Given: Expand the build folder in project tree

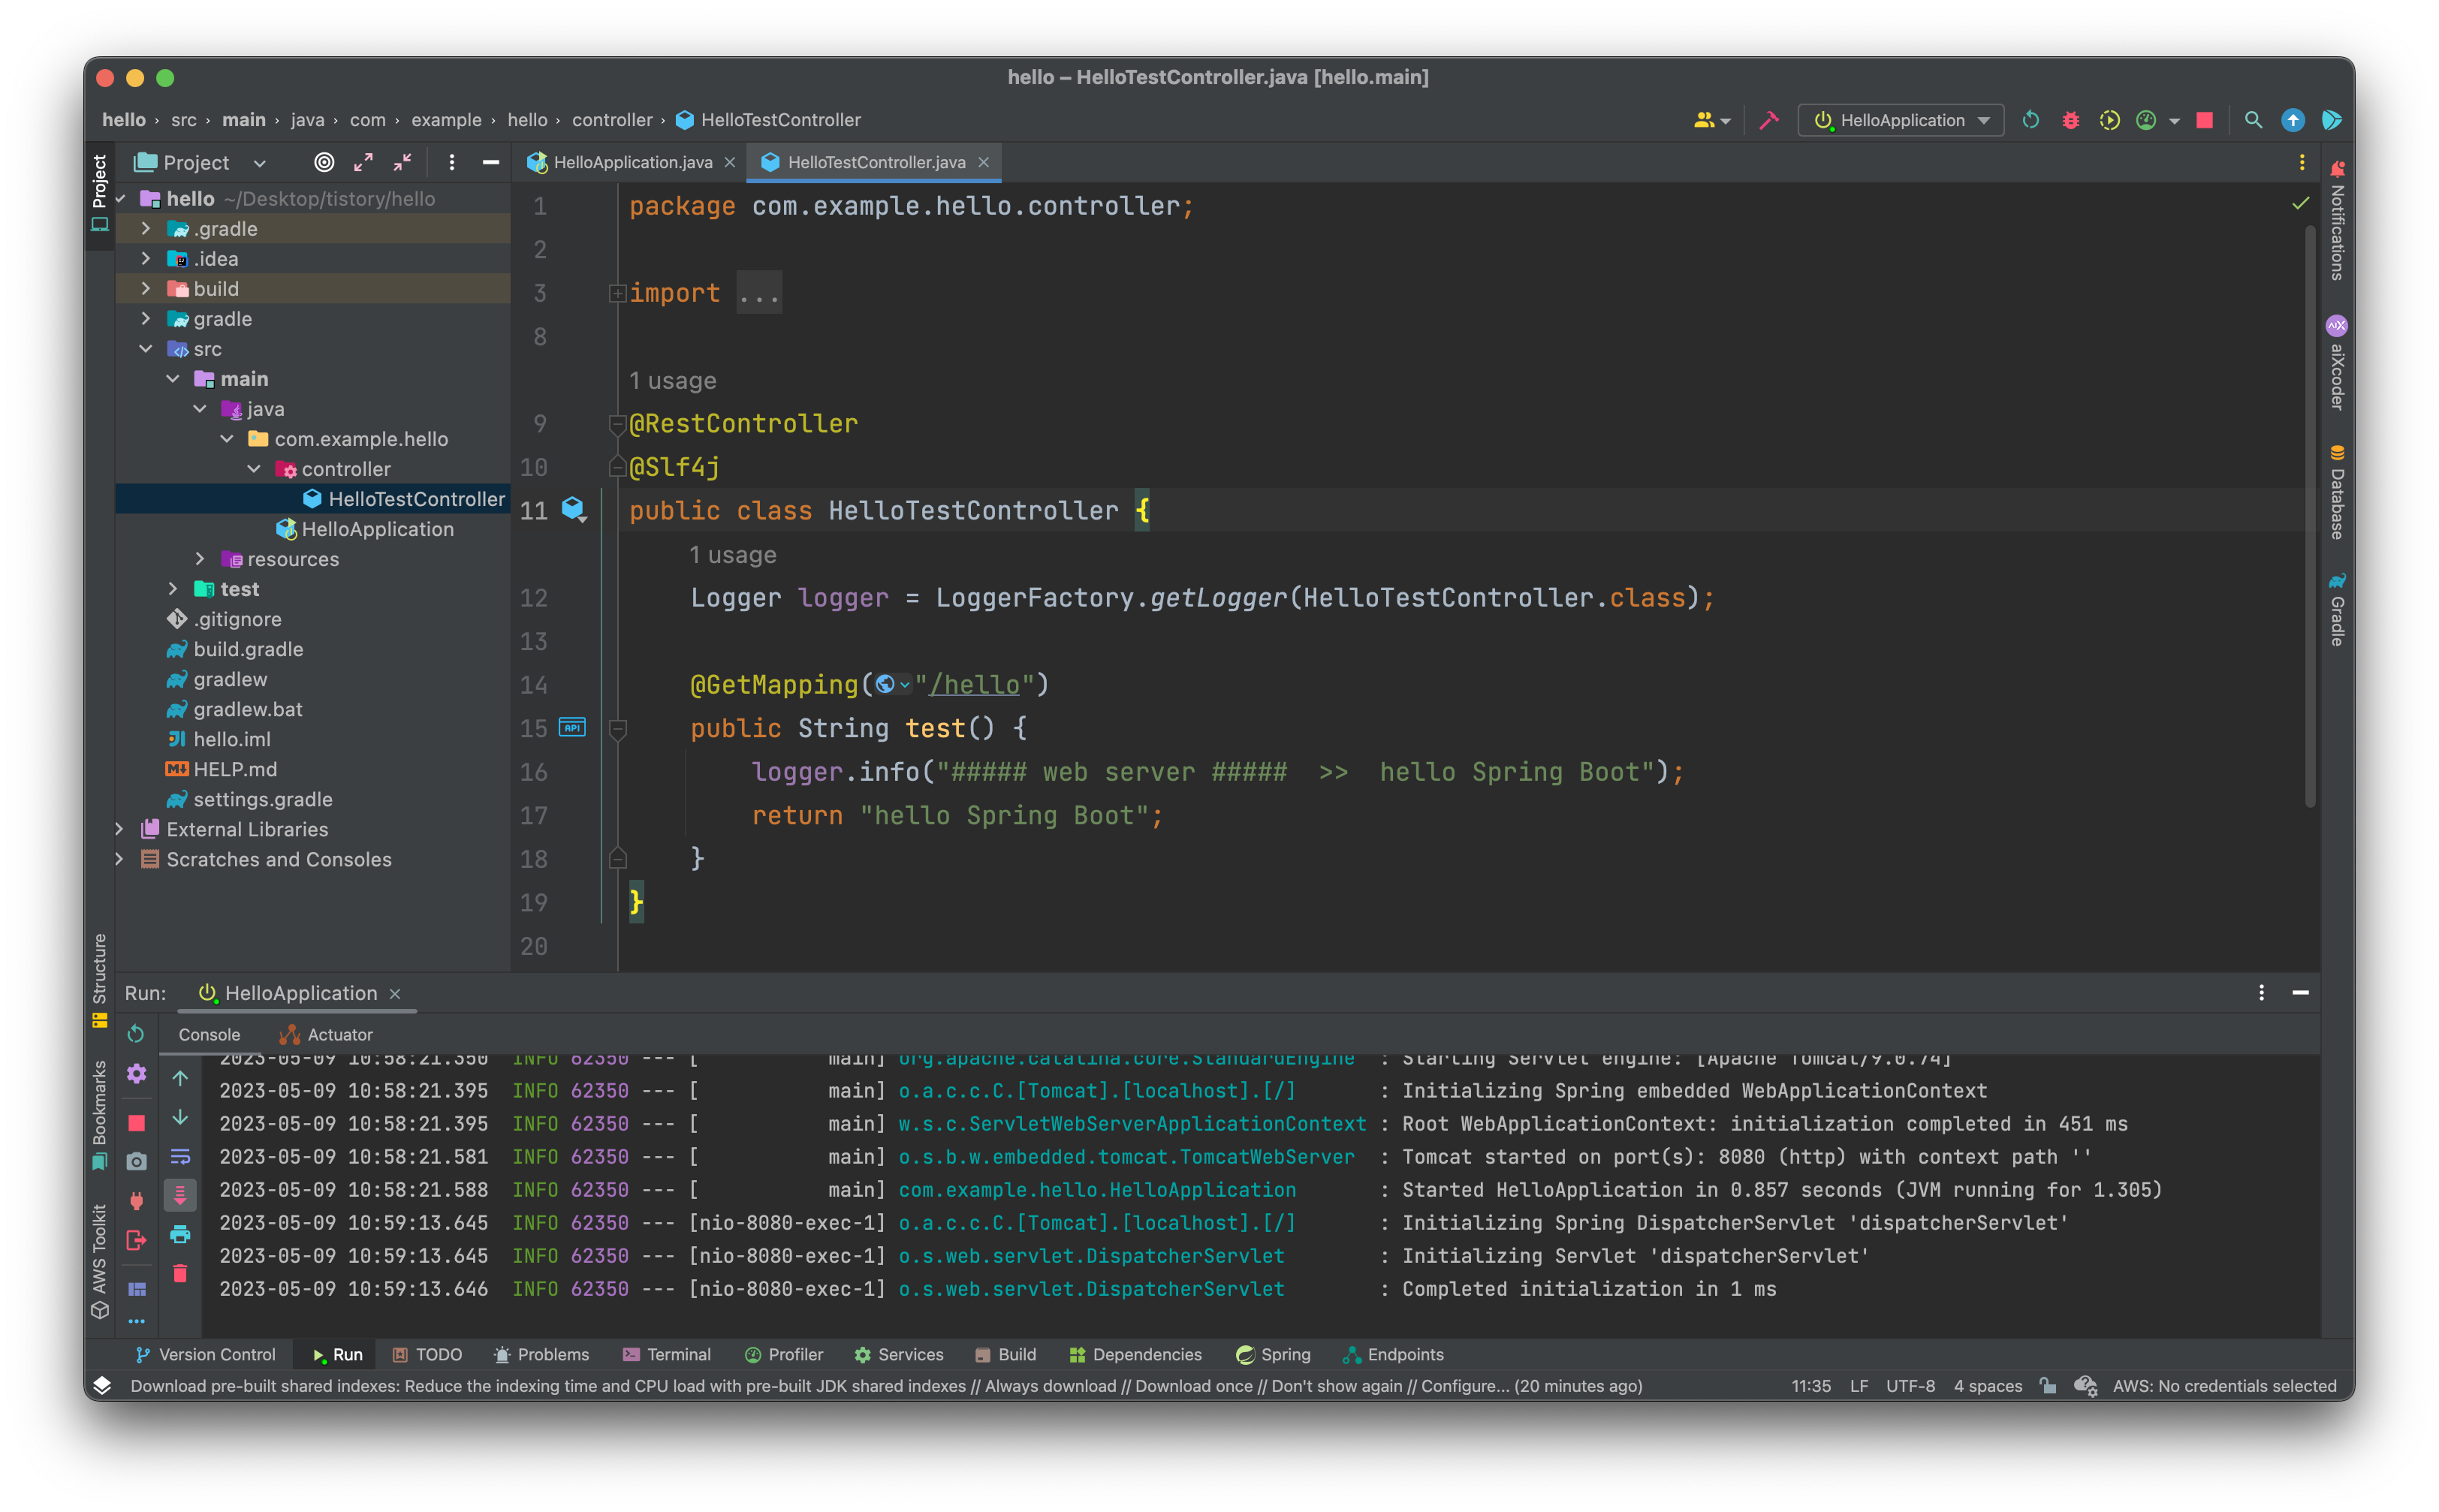Looking at the screenshot, I should point(146,289).
